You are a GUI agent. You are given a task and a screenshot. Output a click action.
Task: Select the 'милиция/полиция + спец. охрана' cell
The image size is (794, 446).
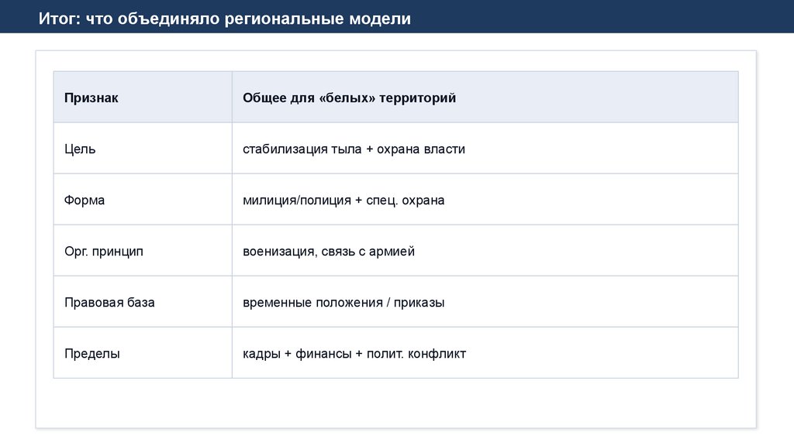(343, 200)
